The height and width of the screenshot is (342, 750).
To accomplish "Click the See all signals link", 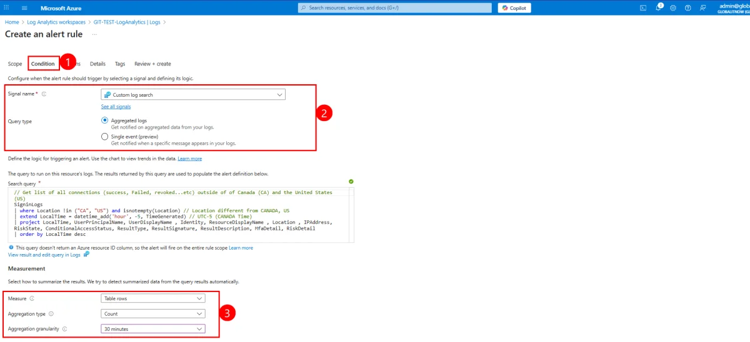I will pyautogui.click(x=116, y=107).
